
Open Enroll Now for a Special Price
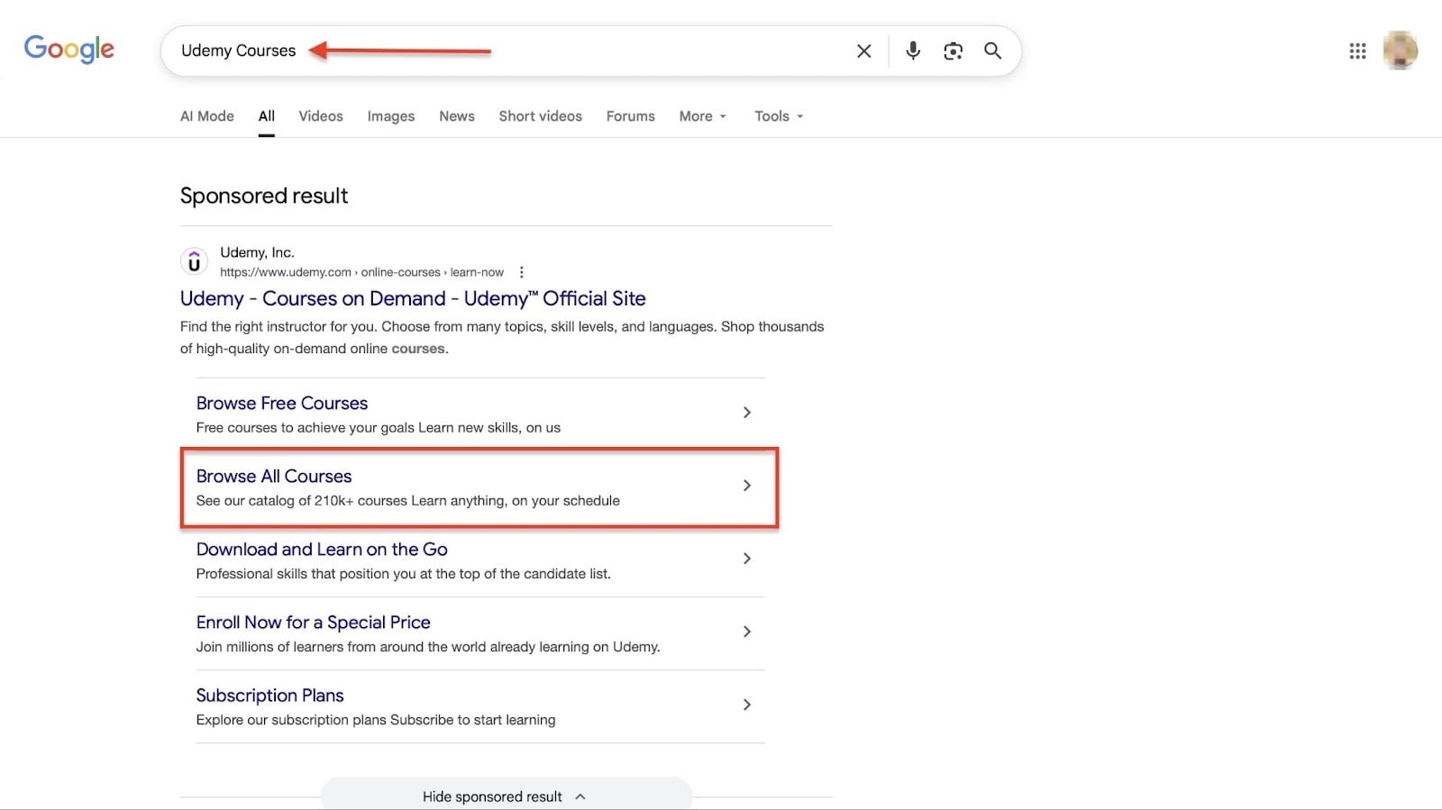click(313, 622)
